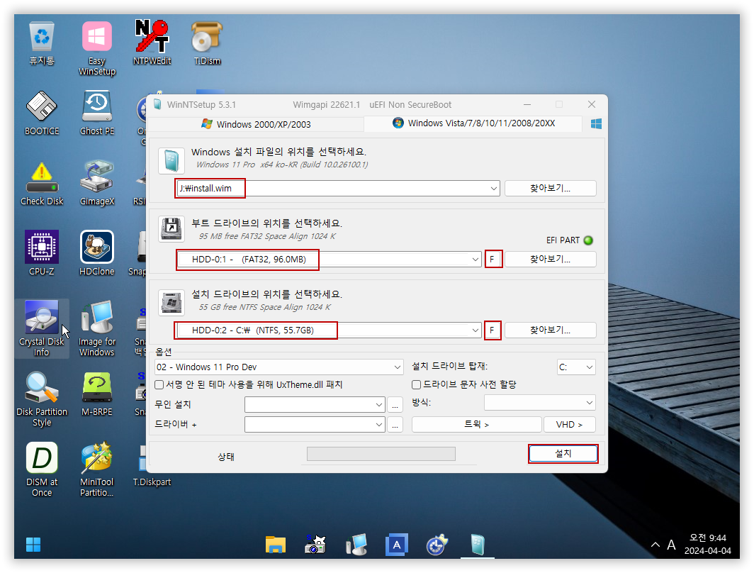
Task: Expand install drive HDD-0:2 dropdown
Action: pyautogui.click(x=475, y=330)
